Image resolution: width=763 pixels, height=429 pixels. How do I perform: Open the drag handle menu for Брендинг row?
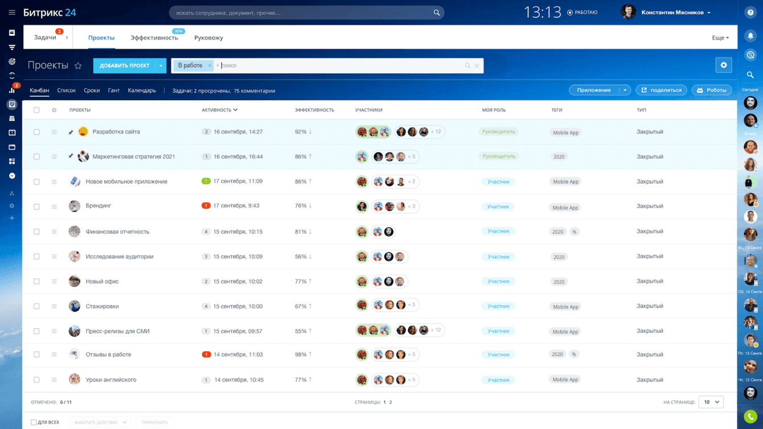pyautogui.click(x=54, y=207)
